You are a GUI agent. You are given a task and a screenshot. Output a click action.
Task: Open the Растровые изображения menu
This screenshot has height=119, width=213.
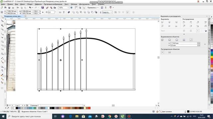coord(53,4)
